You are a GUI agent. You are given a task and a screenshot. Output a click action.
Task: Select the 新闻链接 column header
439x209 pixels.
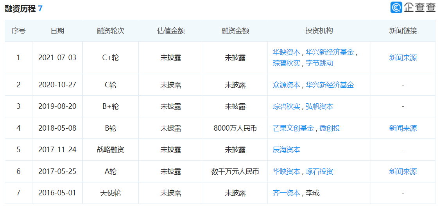tap(403, 31)
